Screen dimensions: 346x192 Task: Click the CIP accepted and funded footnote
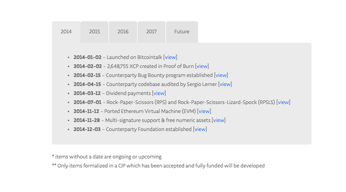tap(158, 166)
